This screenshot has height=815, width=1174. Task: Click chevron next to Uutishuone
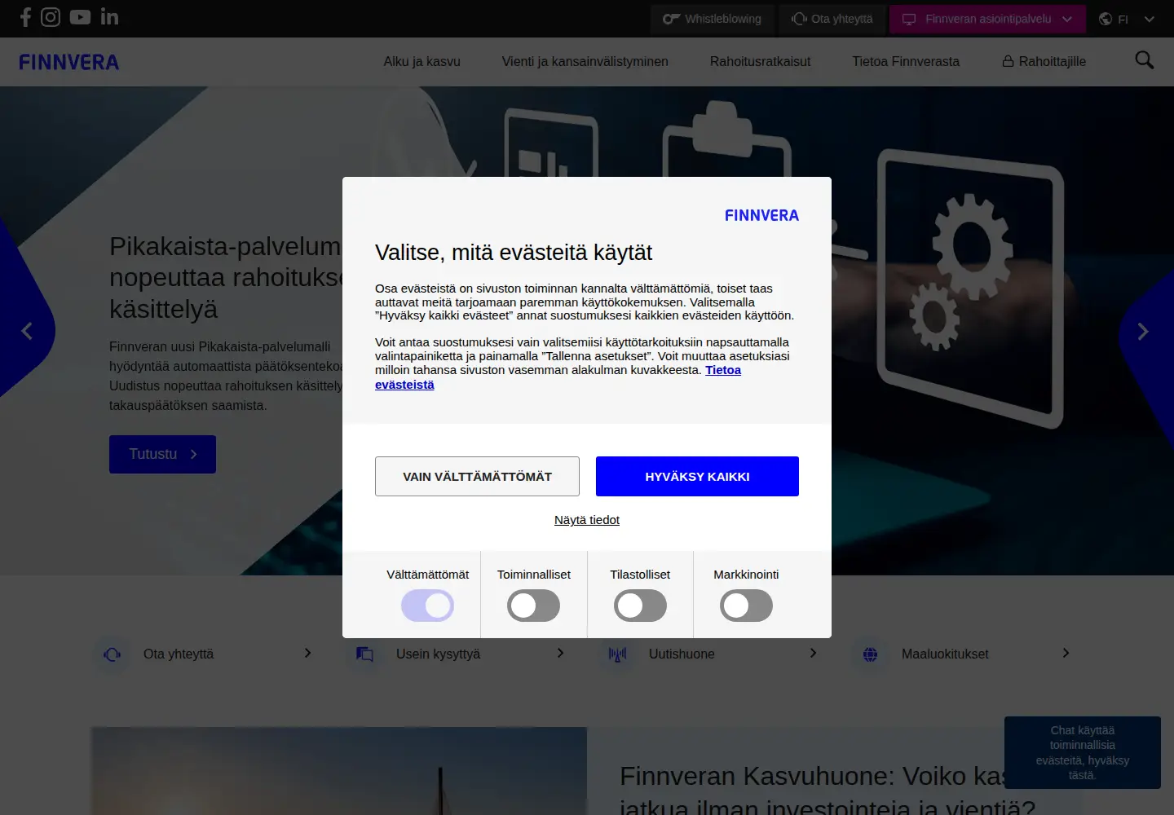pos(813,653)
